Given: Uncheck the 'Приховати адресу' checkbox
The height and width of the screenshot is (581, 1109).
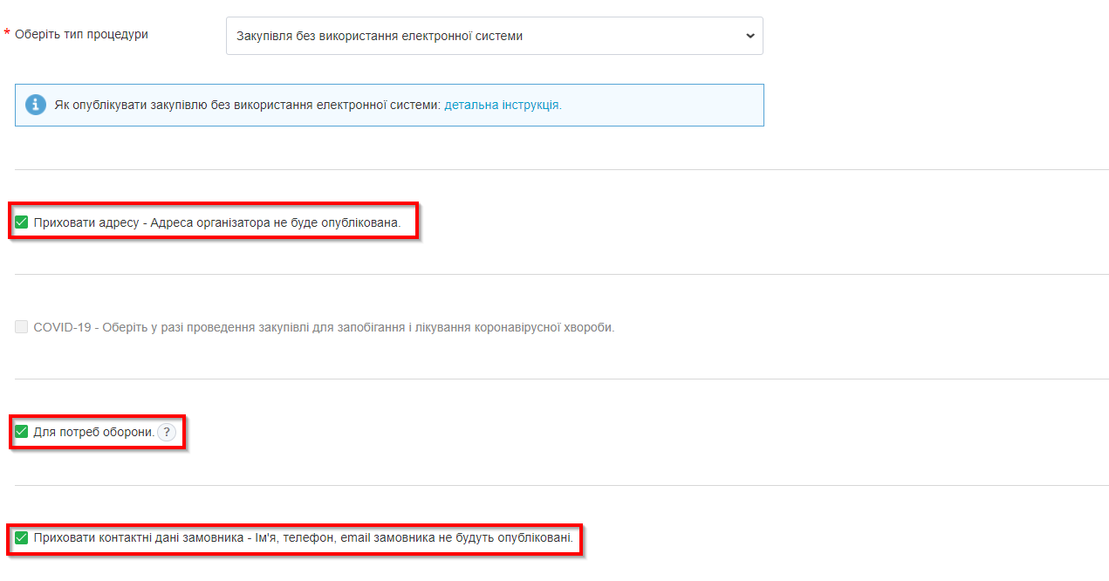Looking at the screenshot, I should (x=22, y=222).
